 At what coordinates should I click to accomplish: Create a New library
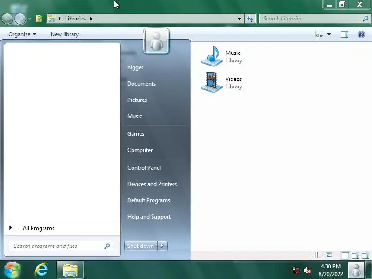(65, 34)
